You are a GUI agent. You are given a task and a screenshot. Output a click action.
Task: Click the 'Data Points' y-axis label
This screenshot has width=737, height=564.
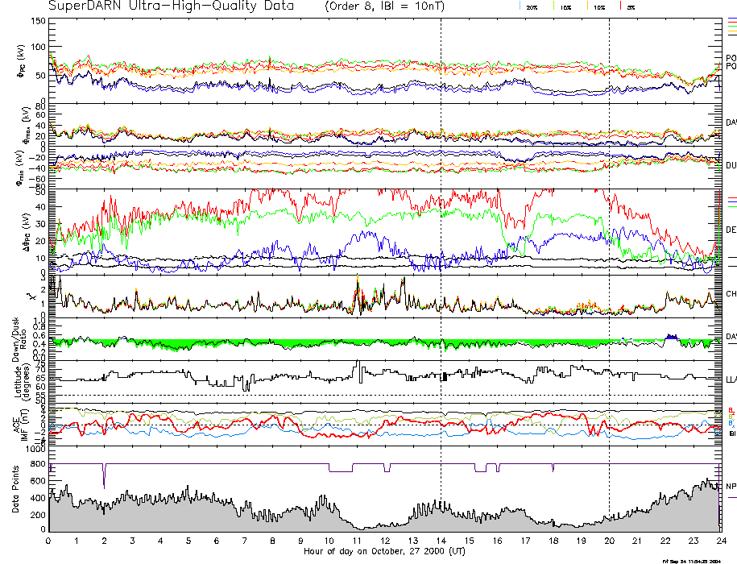[15, 493]
